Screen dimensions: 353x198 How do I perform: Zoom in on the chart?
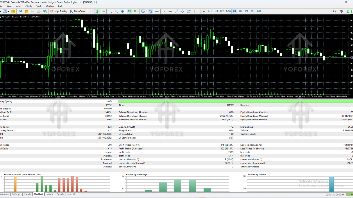(x=110, y=11)
